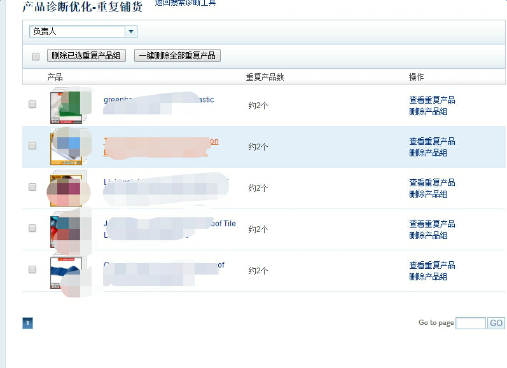The height and width of the screenshot is (368, 507).
Task: Select the second product row checkbox
Action: pos(32,146)
